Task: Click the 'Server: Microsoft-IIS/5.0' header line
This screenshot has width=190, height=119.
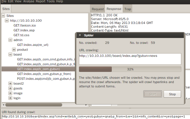Action: [110, 19]
